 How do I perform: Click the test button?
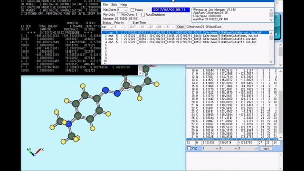266,149
